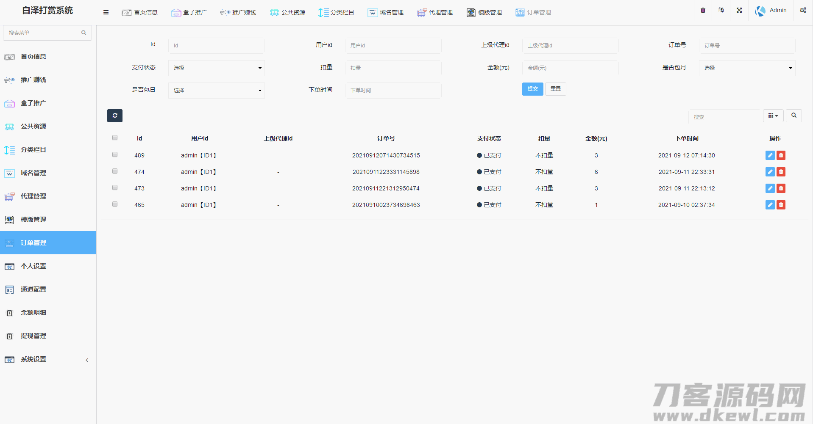Click the refresh table icon button
Viewport: 813px width, 424px height.
pos(114,116)
